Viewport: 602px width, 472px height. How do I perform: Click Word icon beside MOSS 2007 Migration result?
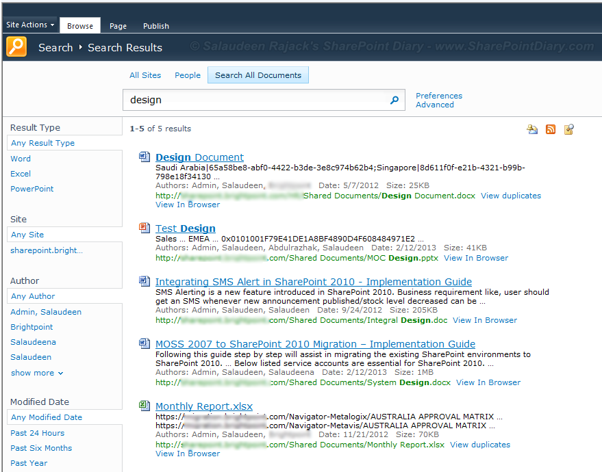[x=145, y=343]
